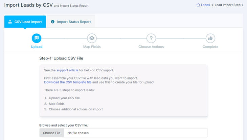Click the home icon in the breadcrumb

[x=198, y=5]
